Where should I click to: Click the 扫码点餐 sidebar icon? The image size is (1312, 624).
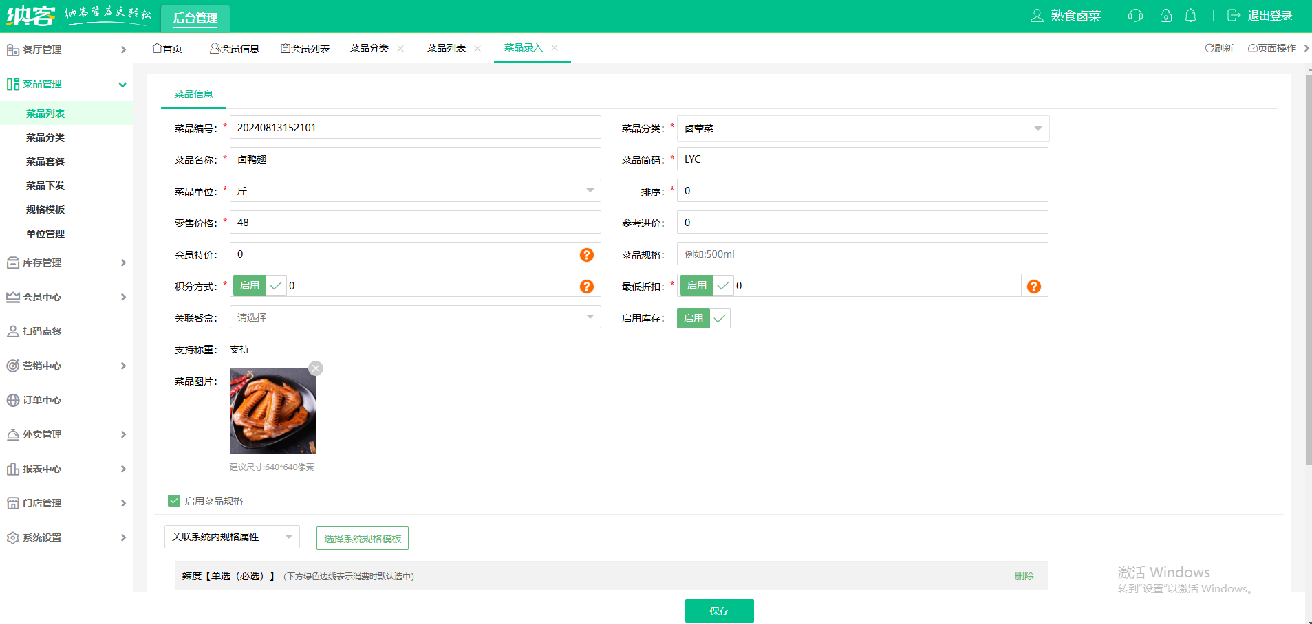(x=12, y=331)
